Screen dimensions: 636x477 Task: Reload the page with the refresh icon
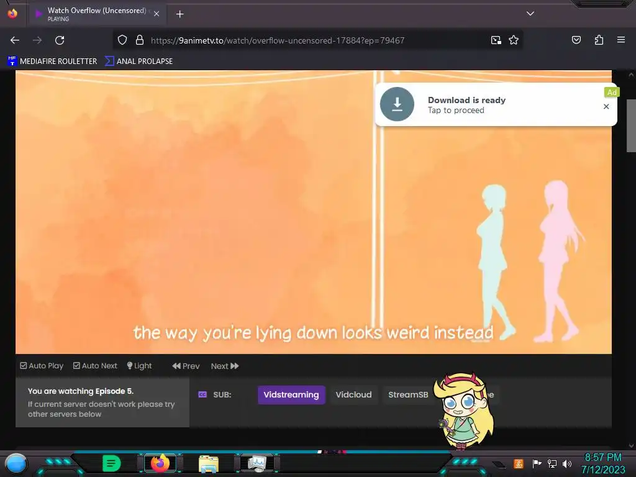(x=60, y=40)
